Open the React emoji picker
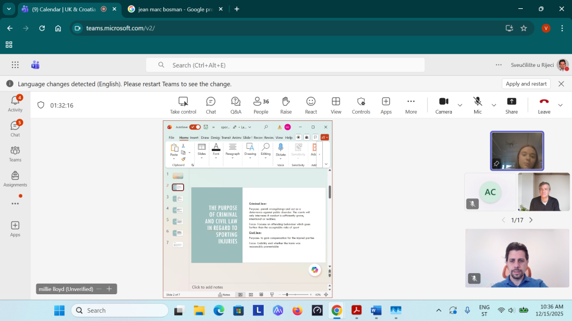The height and width of the screenshot is (321, 572). tap(311, 104)
